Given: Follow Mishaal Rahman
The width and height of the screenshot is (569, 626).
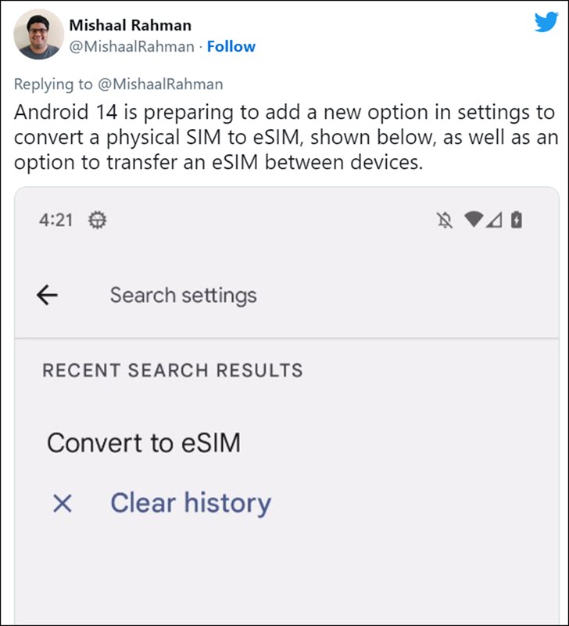Looking at the screenshot, I should coord(231,46).
